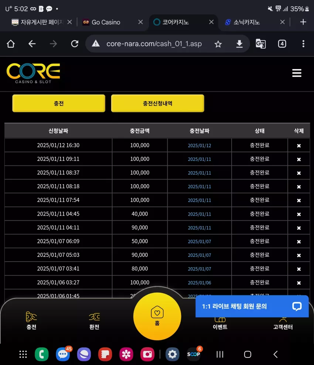The height and width of the screenshot is (365, 314).
Task: Close the 소닉카지노 tab
Action: pyautogui.click(x=282, y=22)
